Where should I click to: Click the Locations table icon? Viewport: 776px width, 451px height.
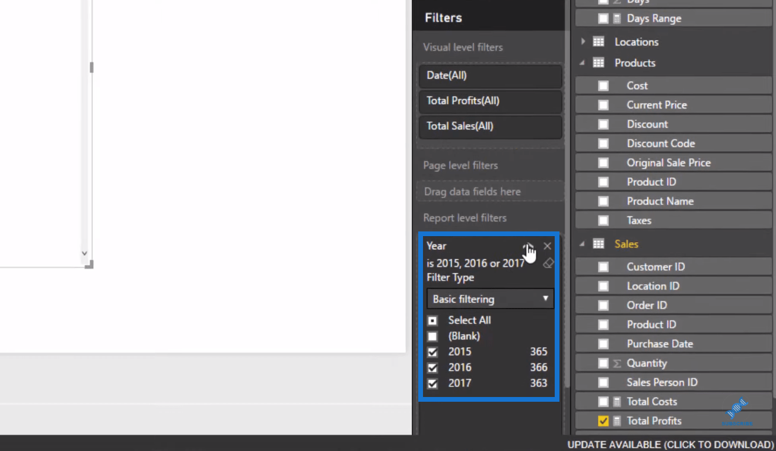tap(599, 42)
